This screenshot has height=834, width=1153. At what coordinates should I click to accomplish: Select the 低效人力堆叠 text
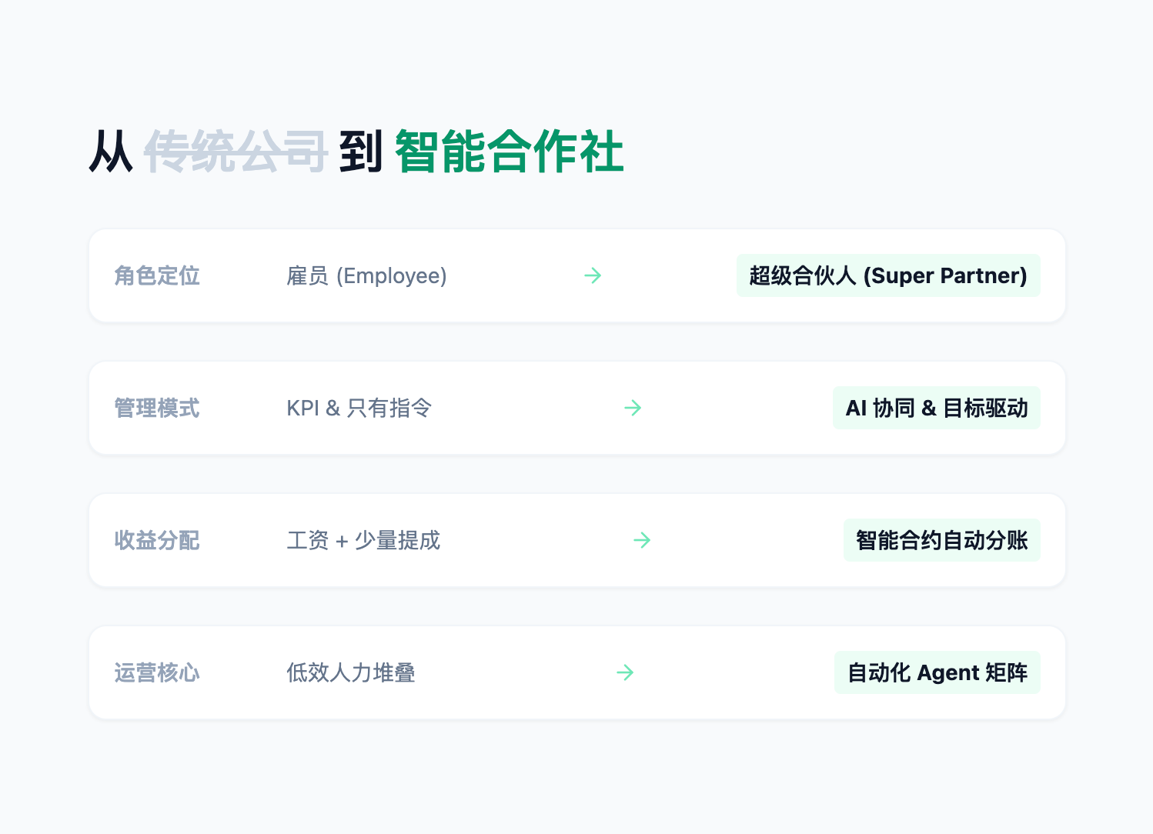point(351,672)
